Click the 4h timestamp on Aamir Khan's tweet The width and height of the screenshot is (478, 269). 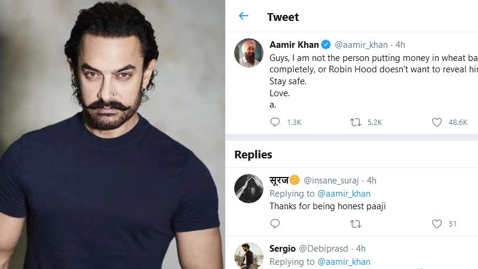399,45
